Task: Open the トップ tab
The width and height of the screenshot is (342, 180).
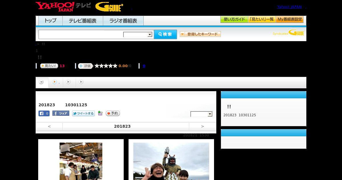Action: click(50, 21)
